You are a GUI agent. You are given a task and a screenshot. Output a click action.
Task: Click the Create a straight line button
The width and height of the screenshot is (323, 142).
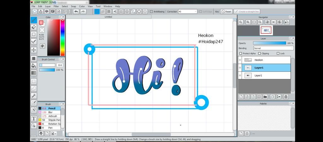click(247, 12)
